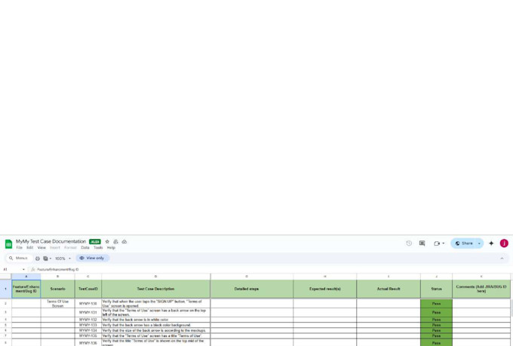Viewport: 513px width, 346px height.
Task: Select the Expected result(s) header cell
Action: click(x=325, y=289)
